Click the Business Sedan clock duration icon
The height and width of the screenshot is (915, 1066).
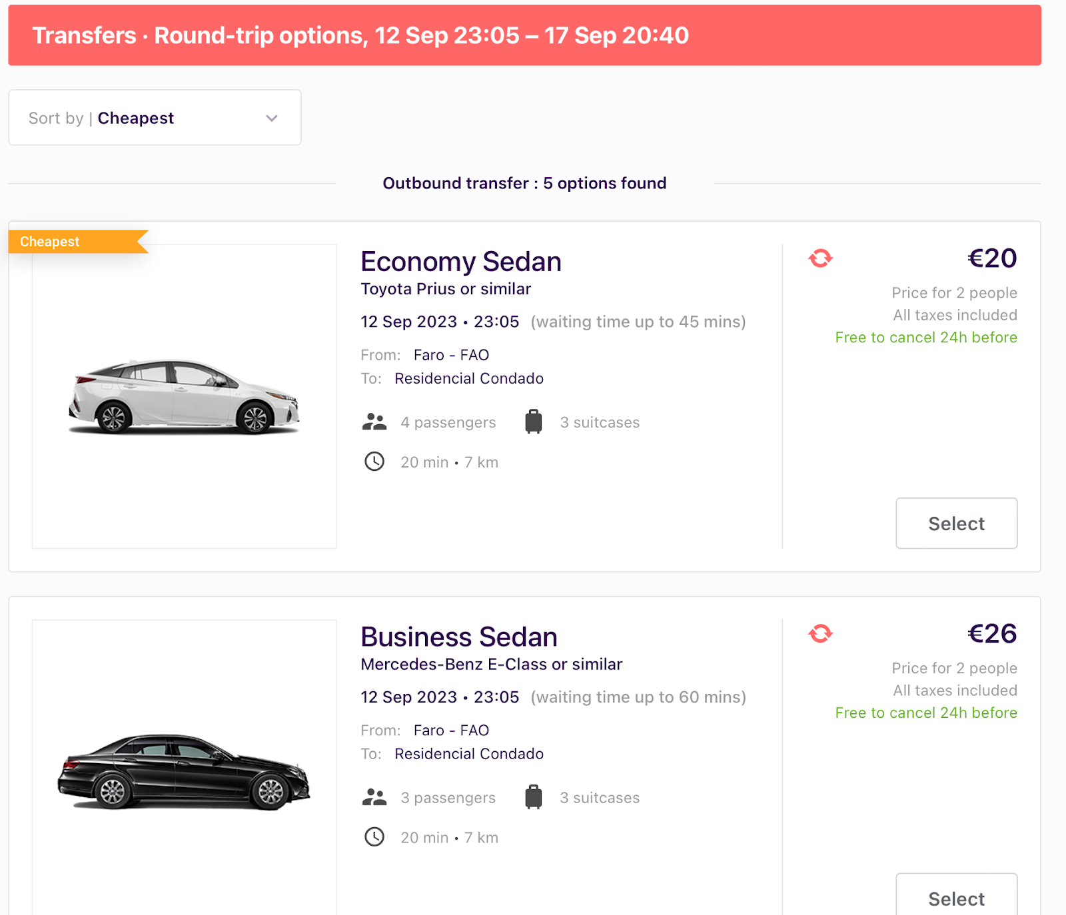374,837
